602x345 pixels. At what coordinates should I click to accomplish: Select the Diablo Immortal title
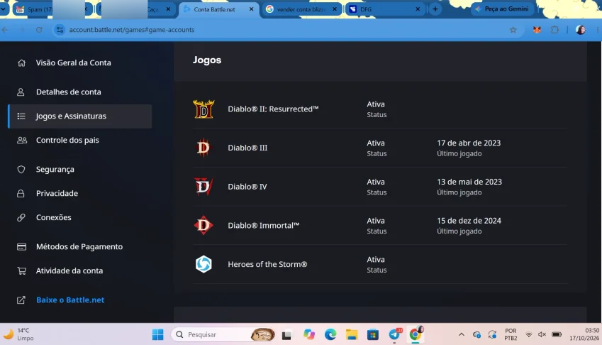click(263, 226)
